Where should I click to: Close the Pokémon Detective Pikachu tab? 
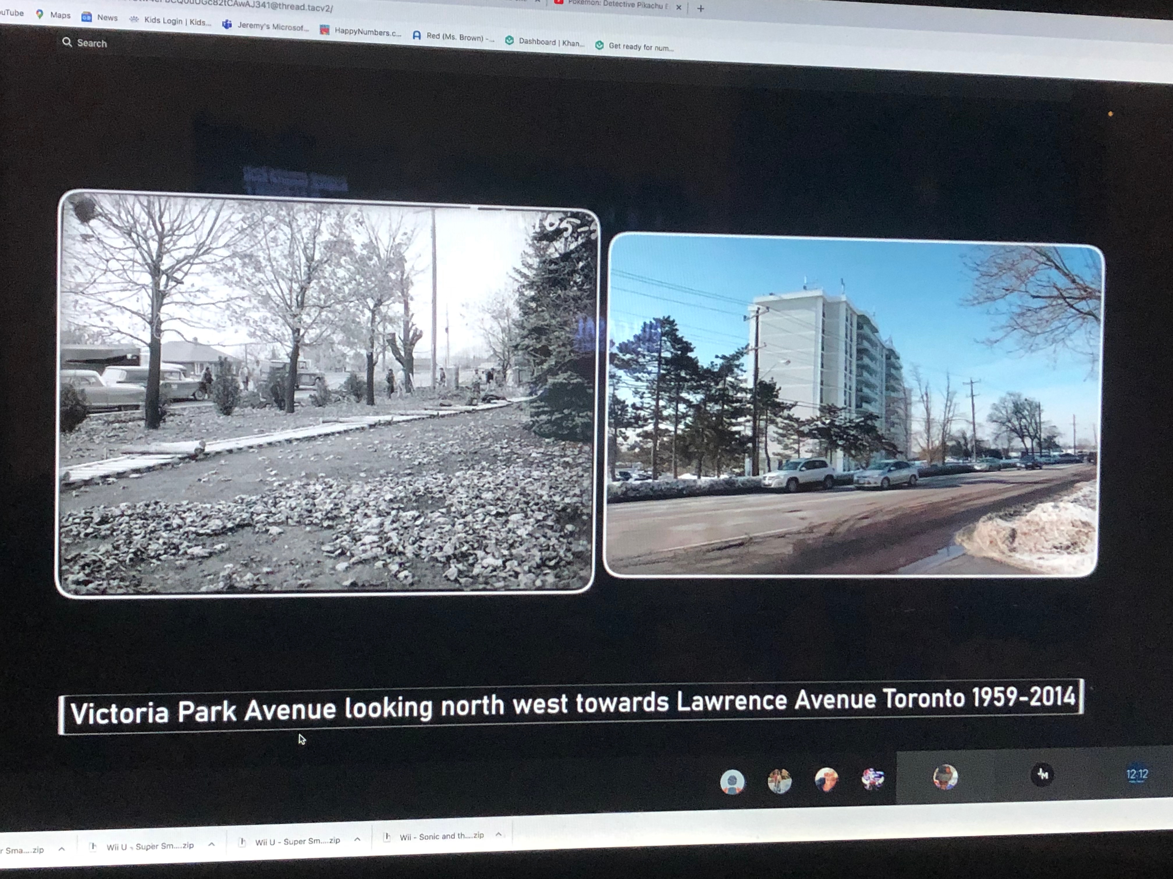pyautogui.click(x=678, y=8)
